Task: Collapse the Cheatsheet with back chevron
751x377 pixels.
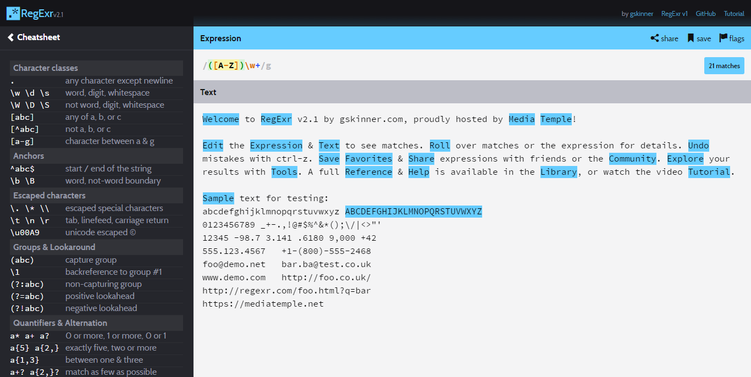Action: [10, 37]
